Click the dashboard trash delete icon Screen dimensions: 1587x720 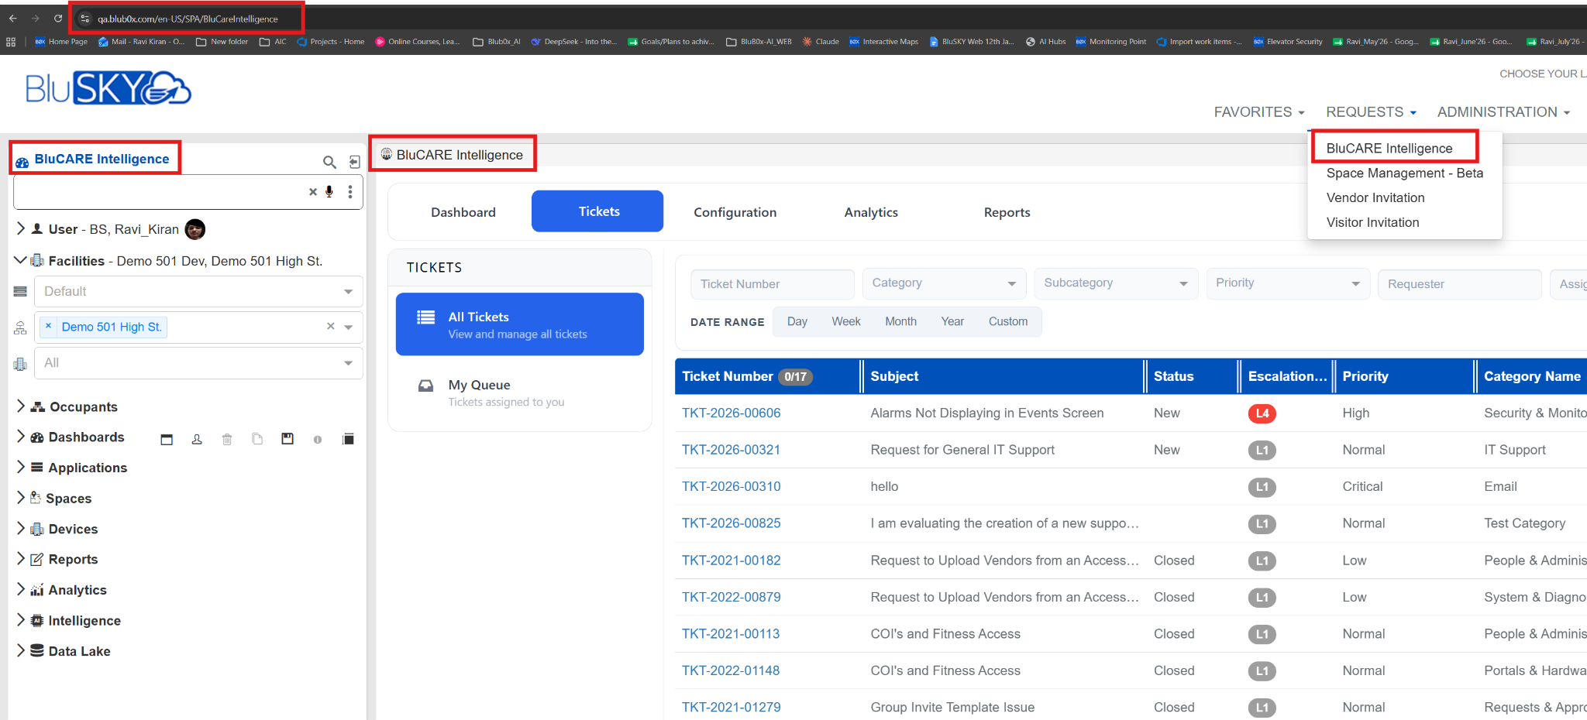pos(227,440)
